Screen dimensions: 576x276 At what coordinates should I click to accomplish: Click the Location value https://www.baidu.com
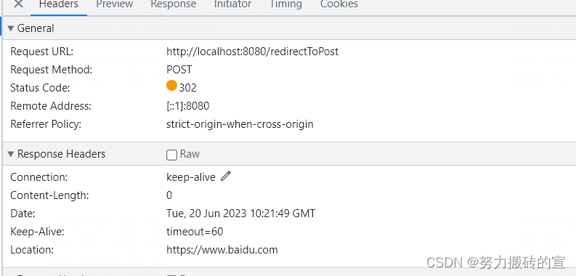222,250
